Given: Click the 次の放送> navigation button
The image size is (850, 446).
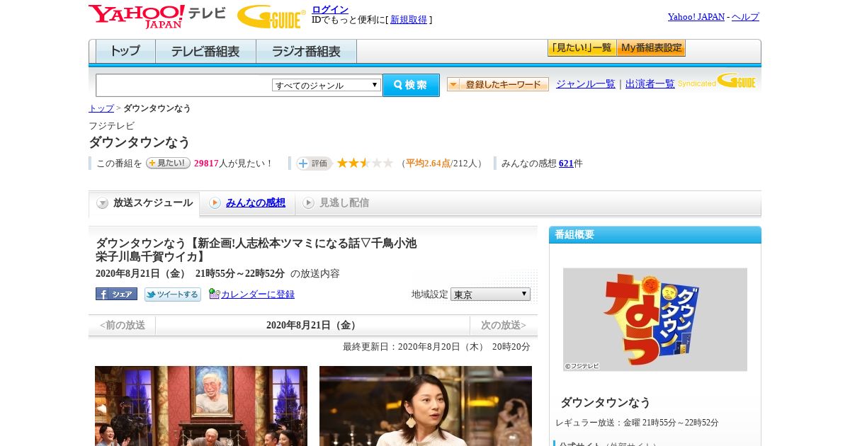Looking at the screenshot, I should click(504, 326).
